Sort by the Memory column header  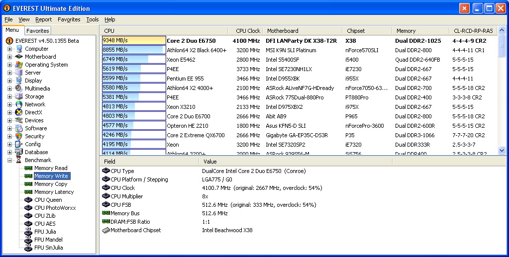point(420,31)
